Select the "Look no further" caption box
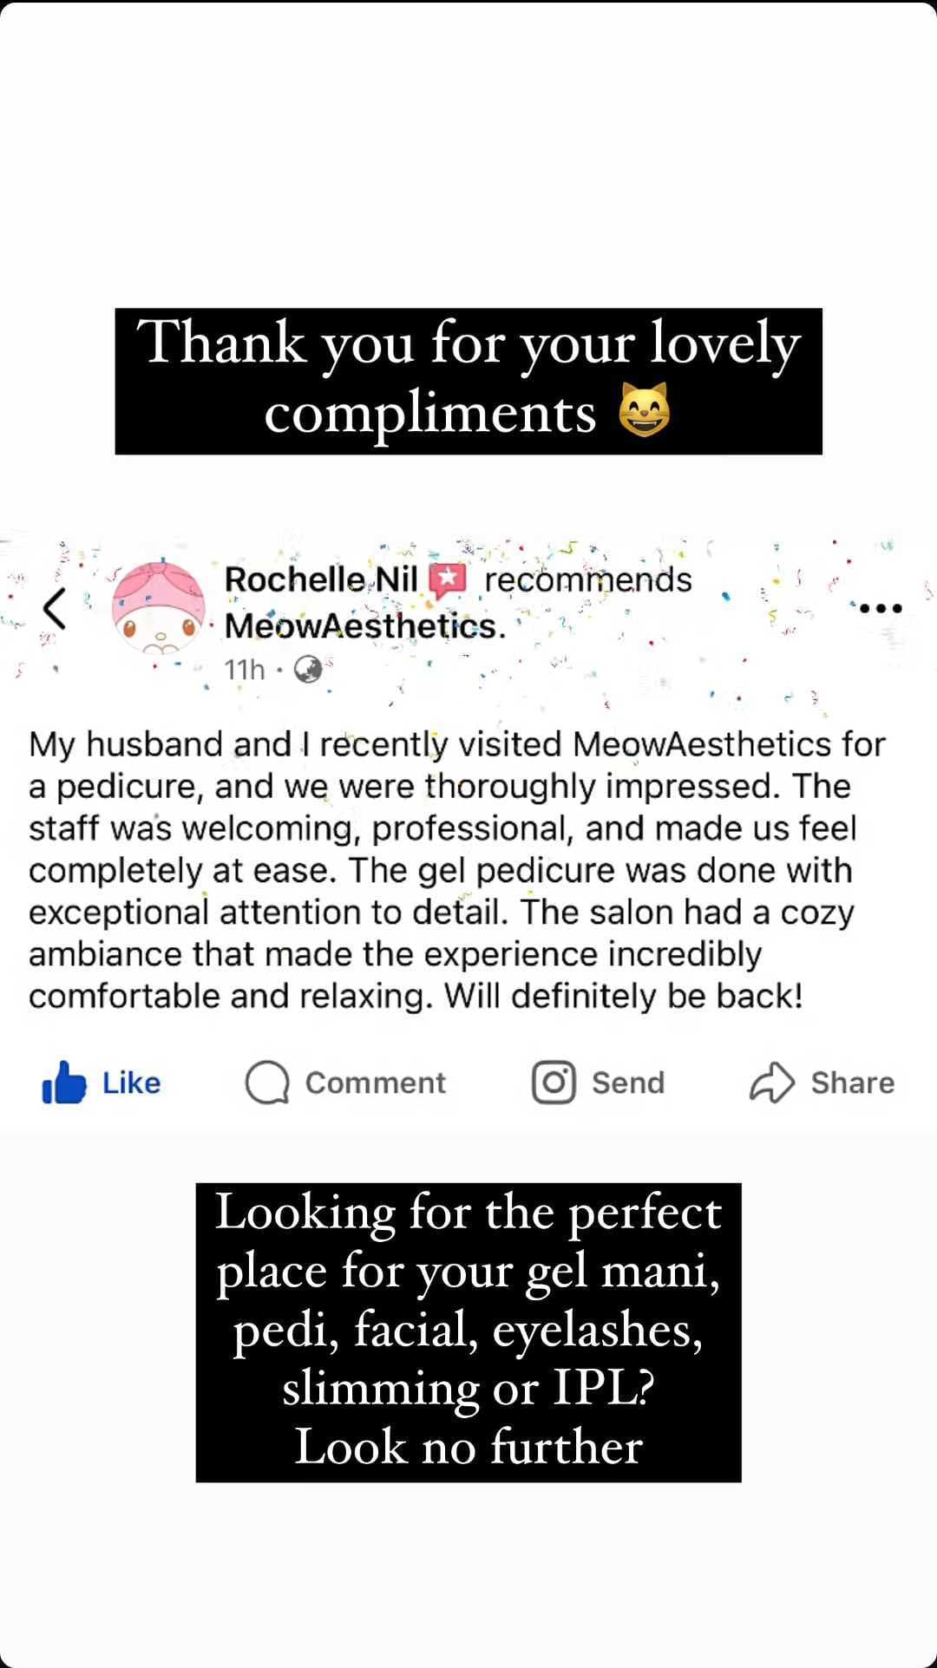937x1668 pixels. click(x=468, y=1332)
